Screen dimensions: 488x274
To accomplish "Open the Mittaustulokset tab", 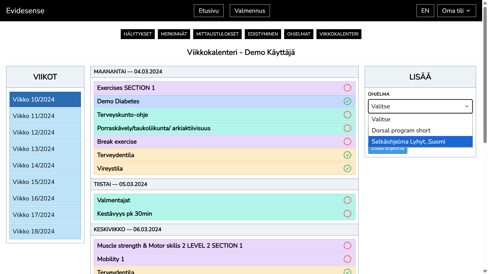I will [217, 34].
